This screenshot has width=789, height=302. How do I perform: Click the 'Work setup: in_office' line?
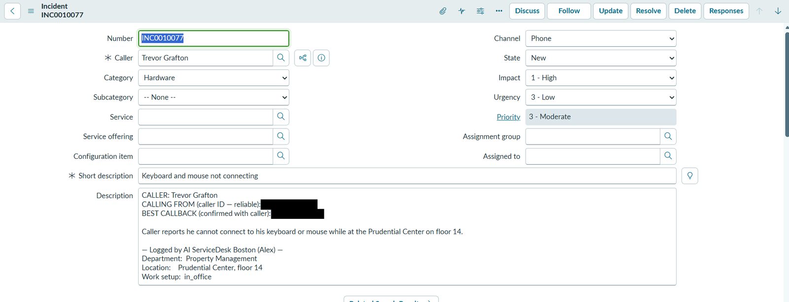(x=177, y=277)
